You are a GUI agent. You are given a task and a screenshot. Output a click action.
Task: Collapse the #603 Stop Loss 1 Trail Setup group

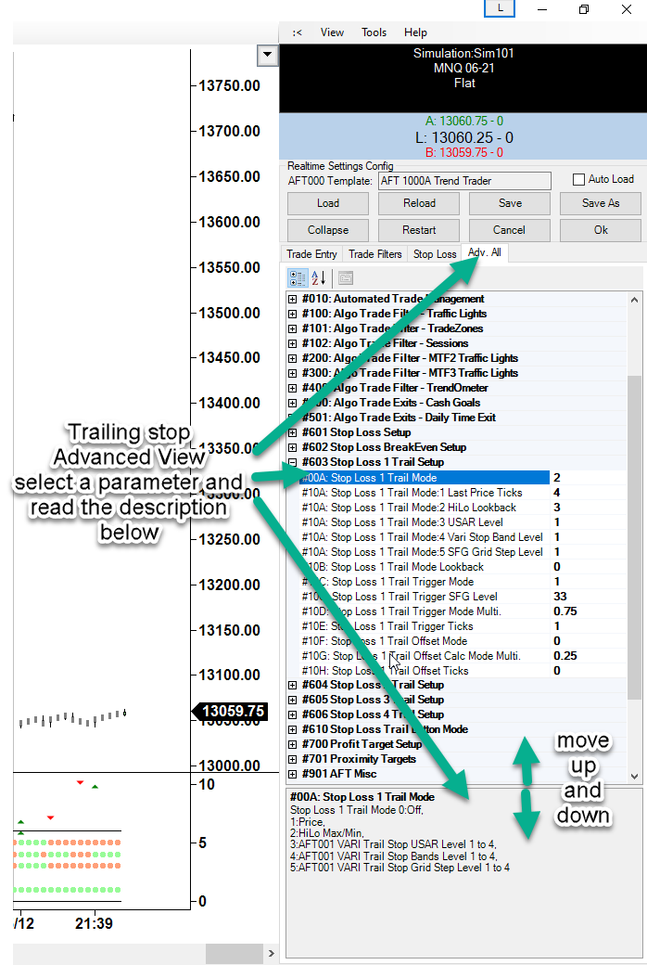[x=293, y=462]
